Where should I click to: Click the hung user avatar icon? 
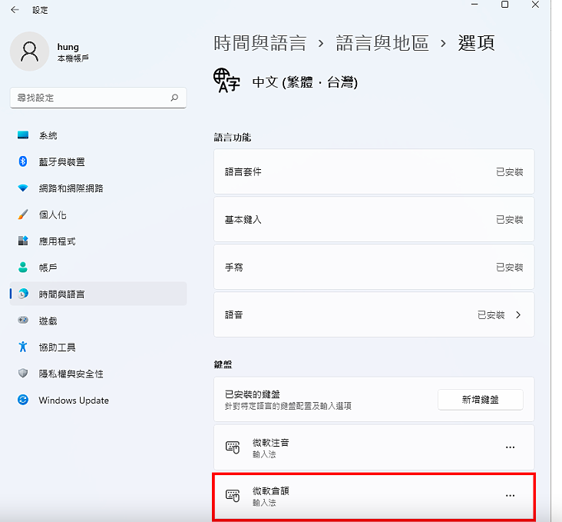pos(29,52)
